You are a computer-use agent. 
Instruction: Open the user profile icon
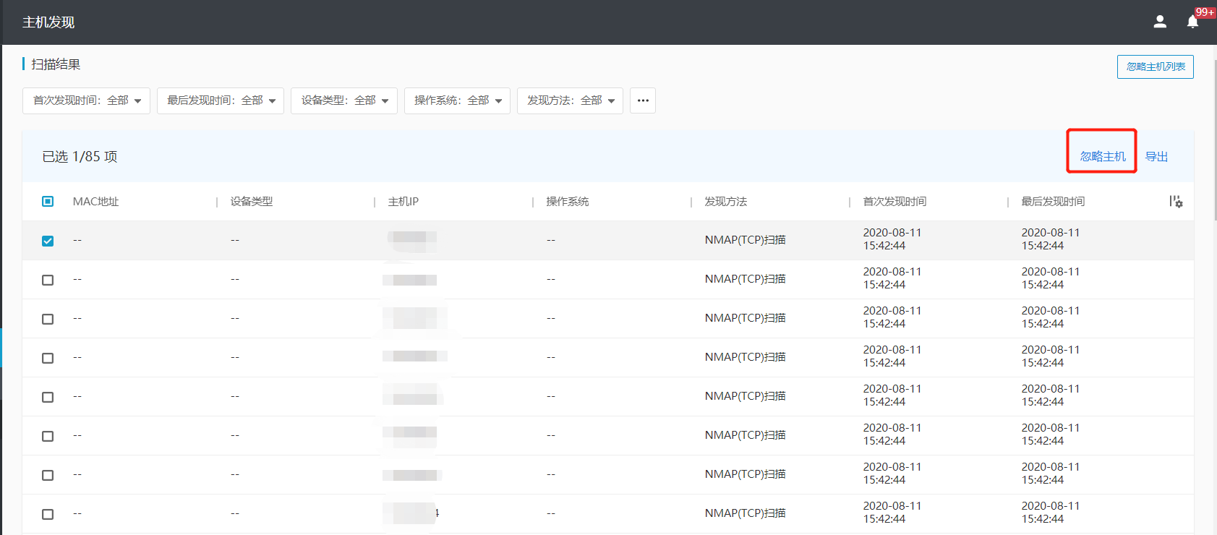pyautogui.click(x=1160, y=22)
